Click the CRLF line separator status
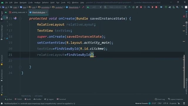Image resolution: width=188 pixels, height=106 pixels. coord(160,103)
